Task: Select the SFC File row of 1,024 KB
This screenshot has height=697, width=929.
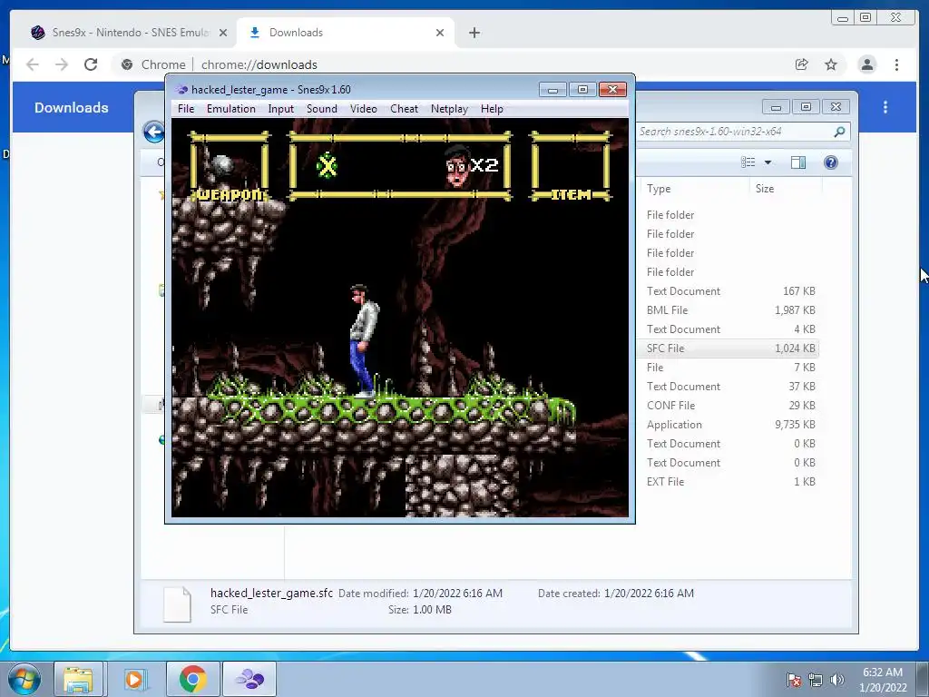Action: tap(728, 348)
